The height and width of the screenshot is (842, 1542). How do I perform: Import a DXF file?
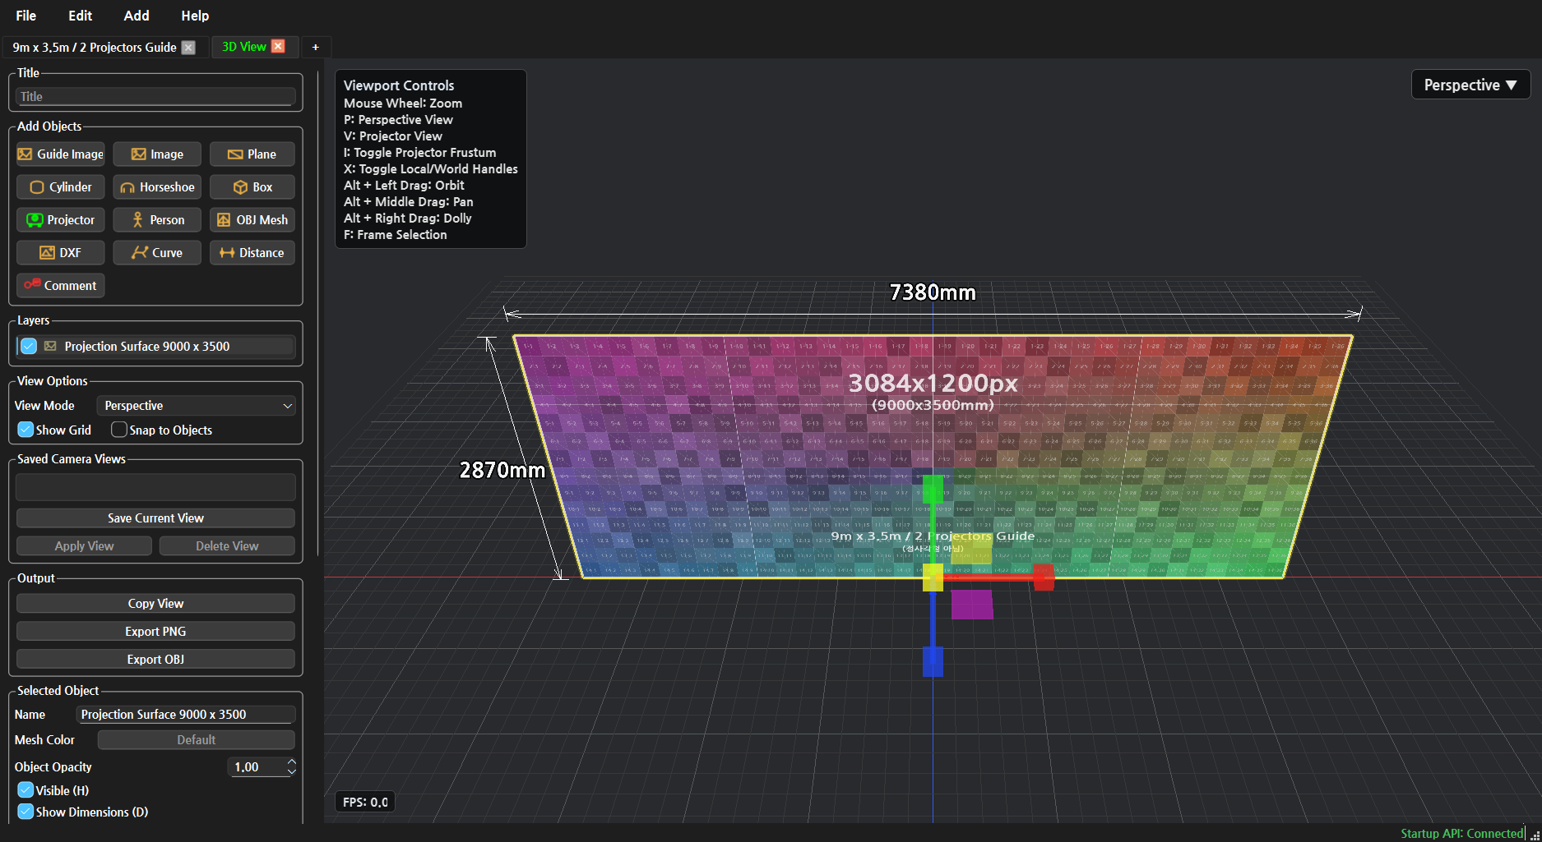click(60, 253)
